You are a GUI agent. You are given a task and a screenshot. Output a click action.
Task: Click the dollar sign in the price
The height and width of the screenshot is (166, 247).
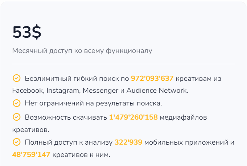(36, 32)
